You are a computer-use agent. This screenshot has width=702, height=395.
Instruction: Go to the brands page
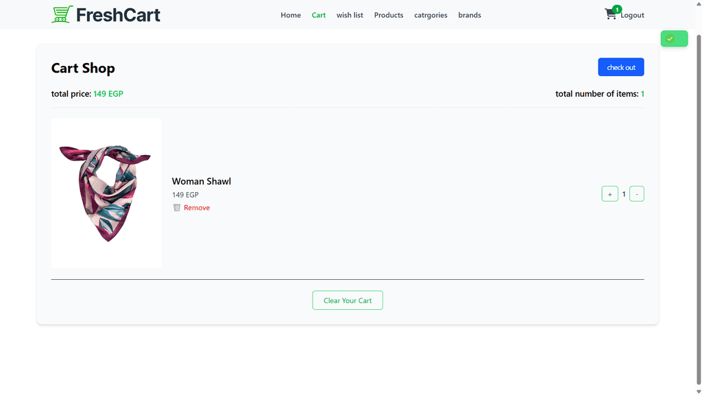point(470,15)
